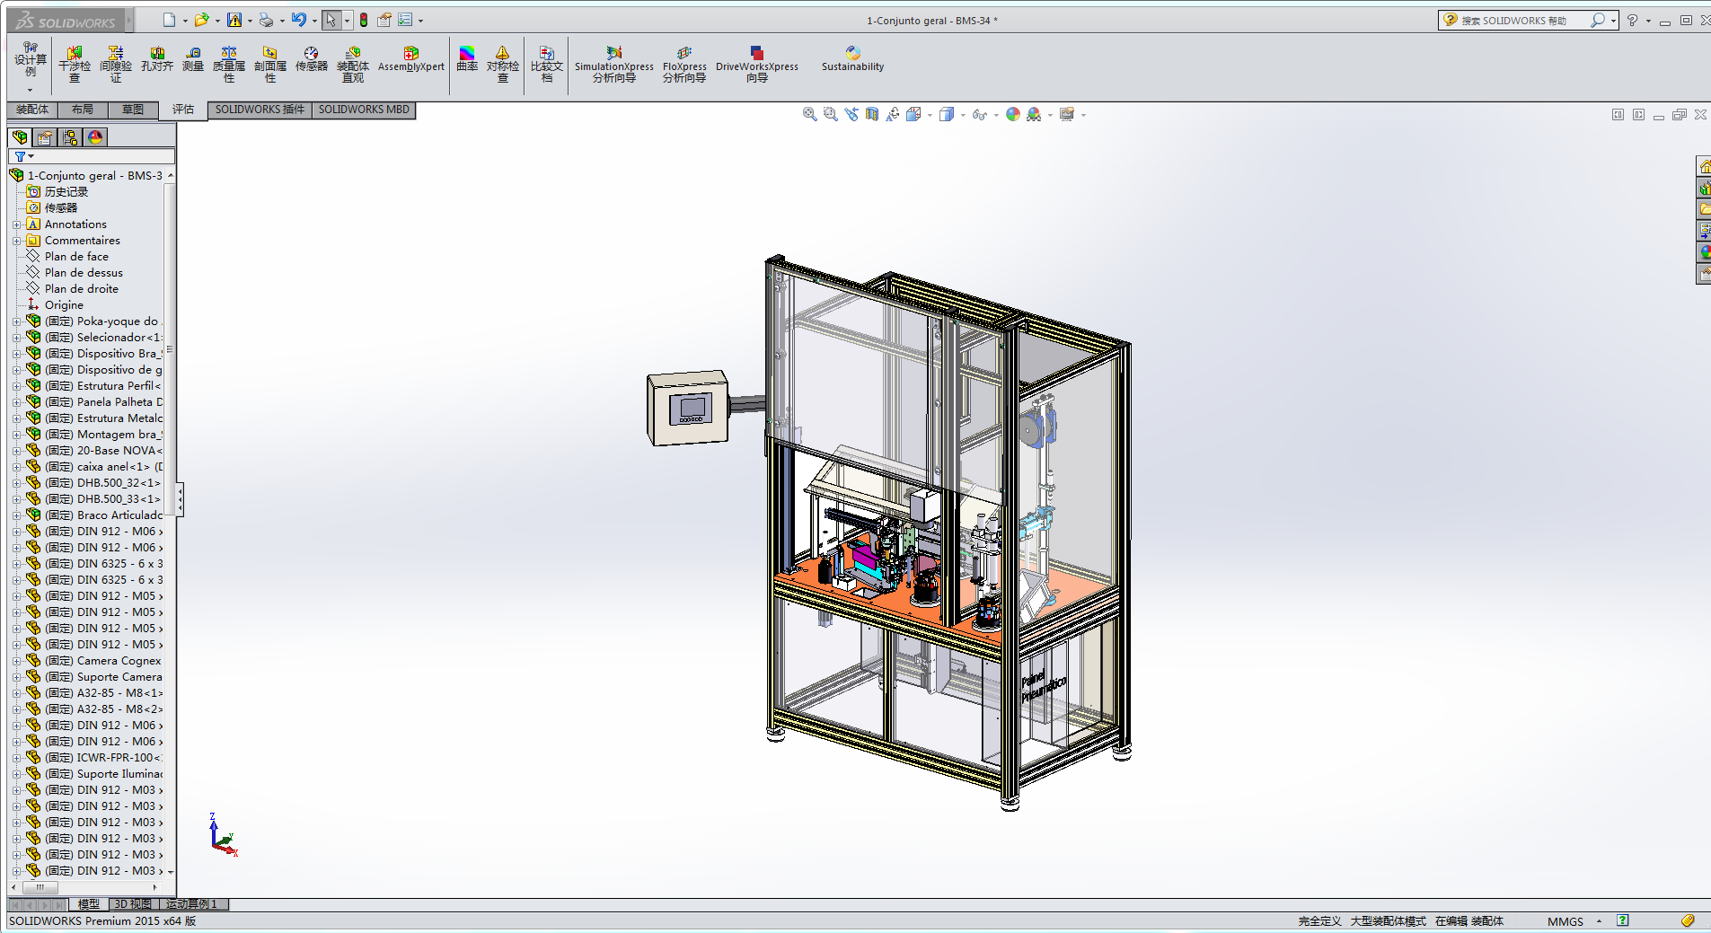Expand the Annotations tree node
Viewport: 1711px width, 933px height.
click(x=16, y=224)
